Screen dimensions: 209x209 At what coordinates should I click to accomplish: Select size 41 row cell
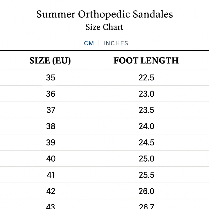coord(51,175)
